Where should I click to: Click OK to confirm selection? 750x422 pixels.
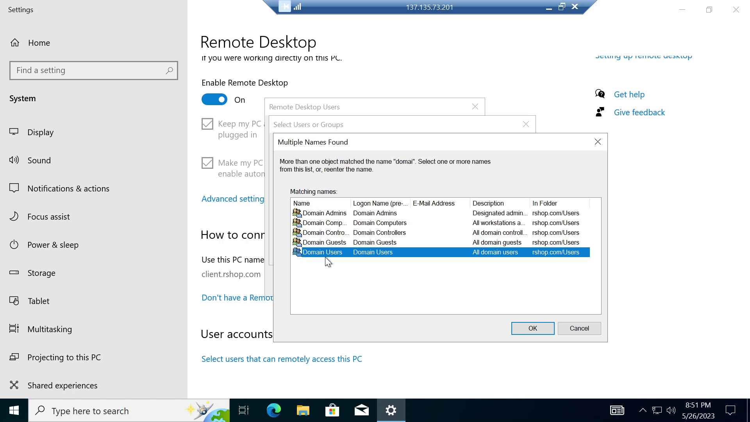click(533, 328)
